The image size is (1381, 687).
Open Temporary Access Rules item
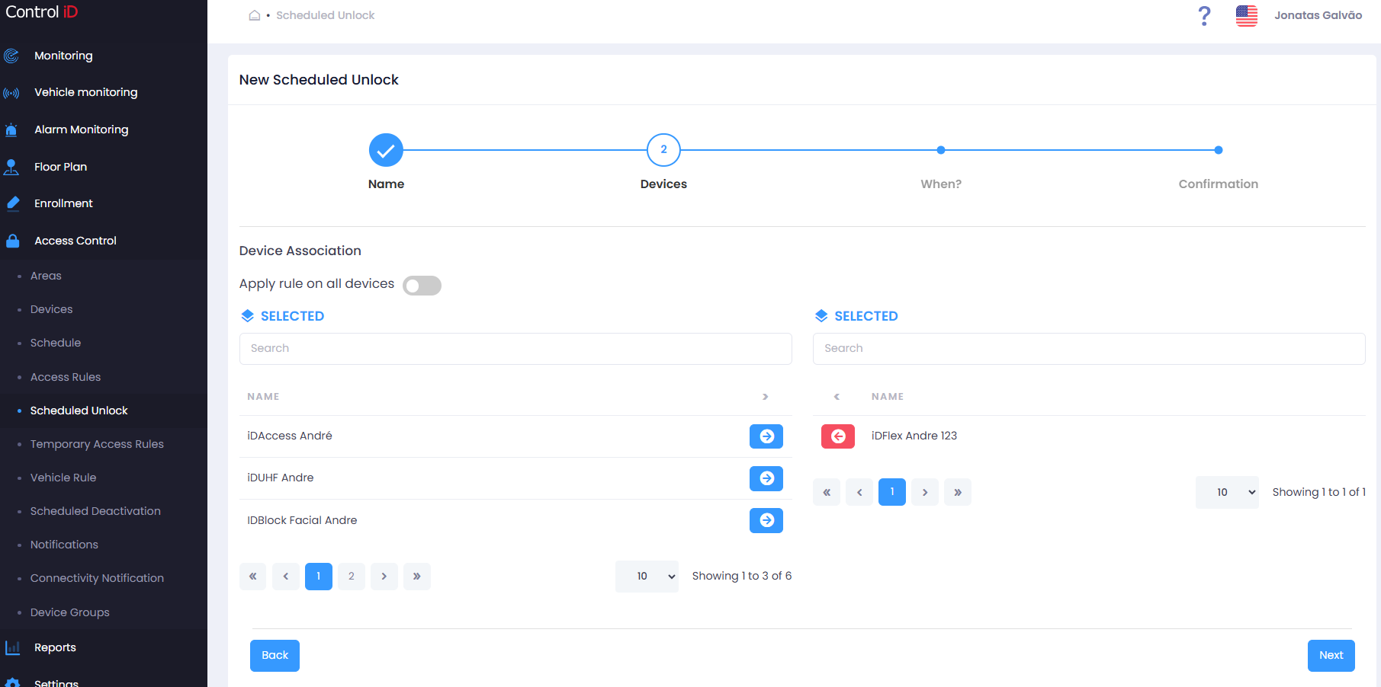[97, 444]
